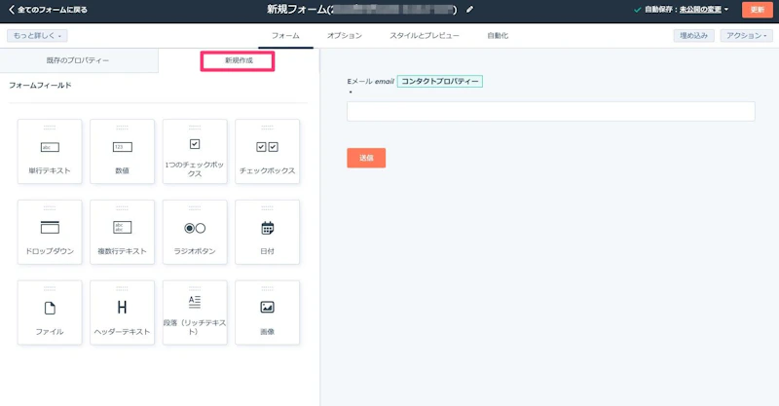The image size is (779, 406).
Task: Click the コンタクトプロパティー badge
Action: point(440,81)
